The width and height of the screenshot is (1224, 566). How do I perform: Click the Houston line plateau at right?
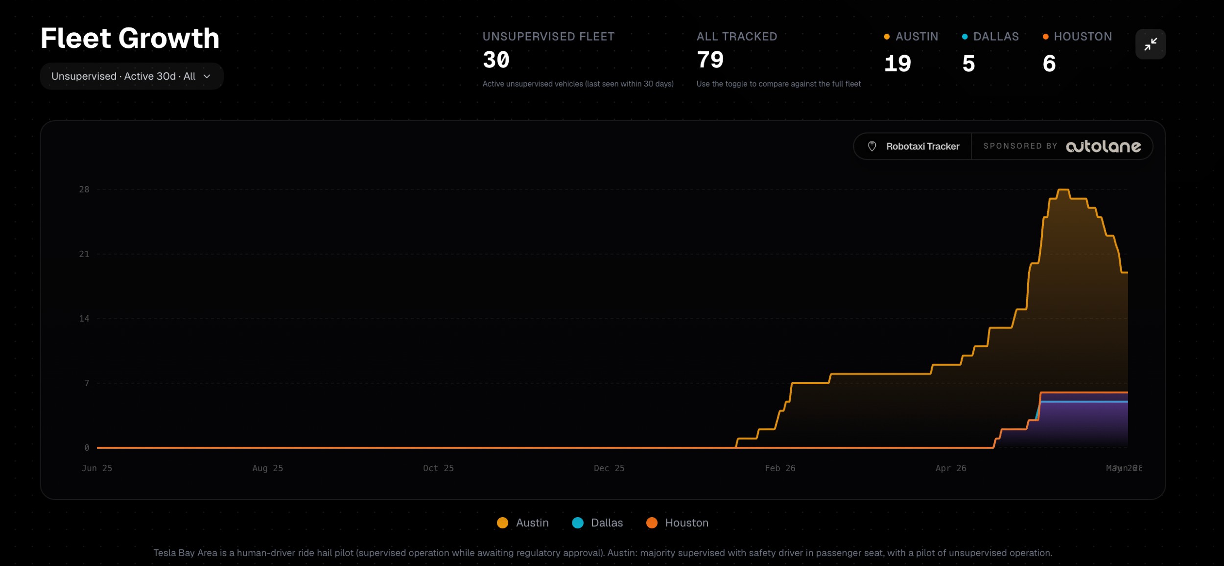pos(1084,392)
